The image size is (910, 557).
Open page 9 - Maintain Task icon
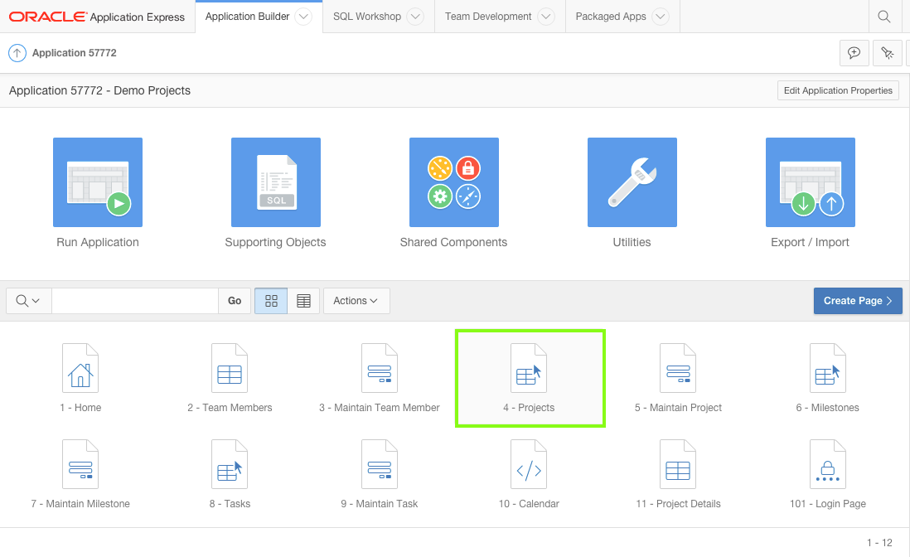coord(379,464)
